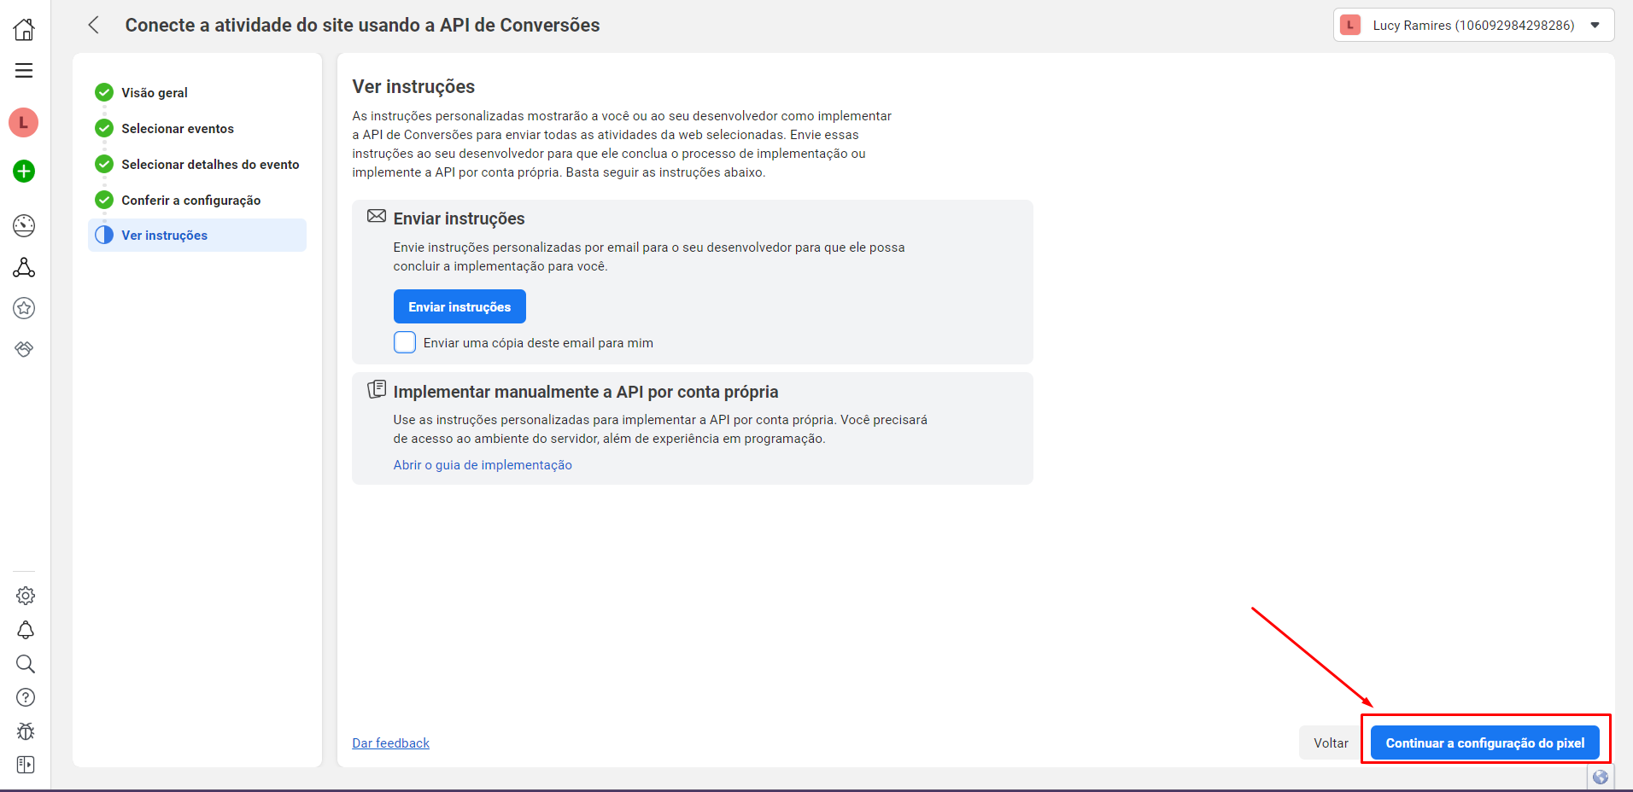Screen dimensions: 1633x792
Task: Click the search magnifier icon
Action: (x=26, y=664)
